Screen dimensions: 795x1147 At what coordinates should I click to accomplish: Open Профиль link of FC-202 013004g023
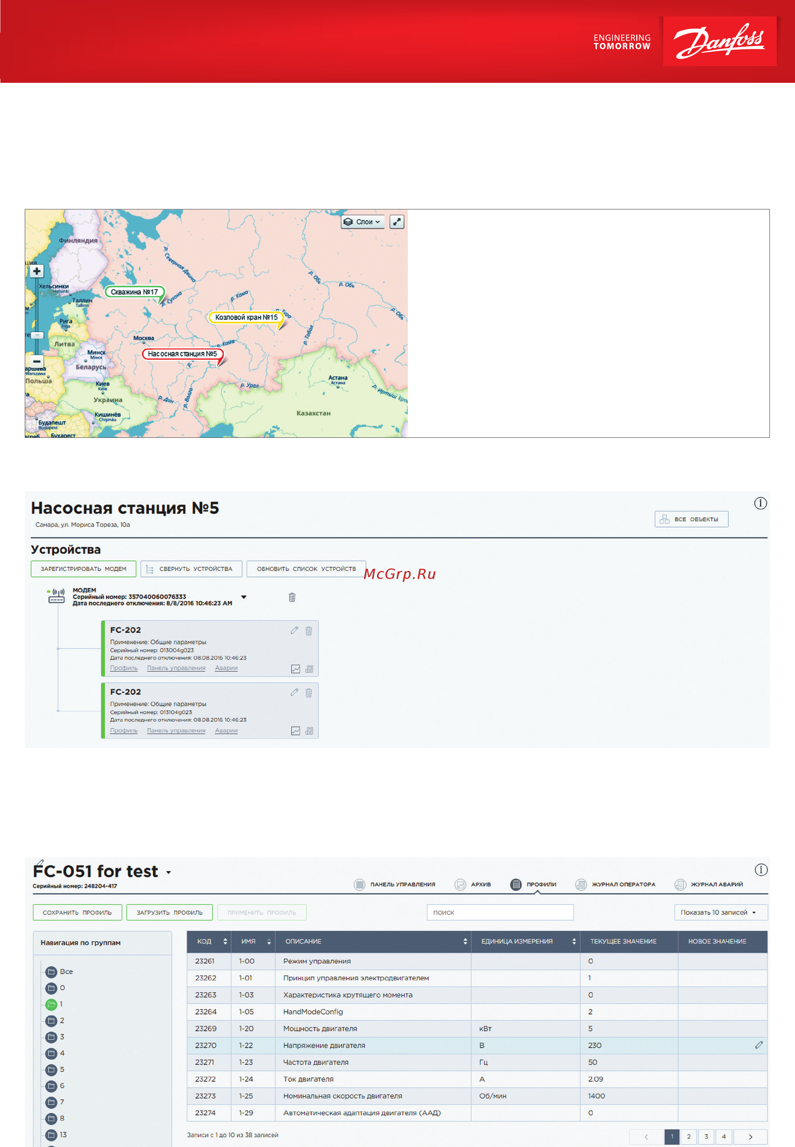click(123, 668)
